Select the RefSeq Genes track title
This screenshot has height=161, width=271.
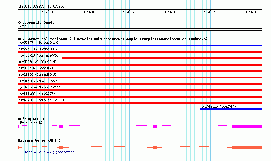31,119
